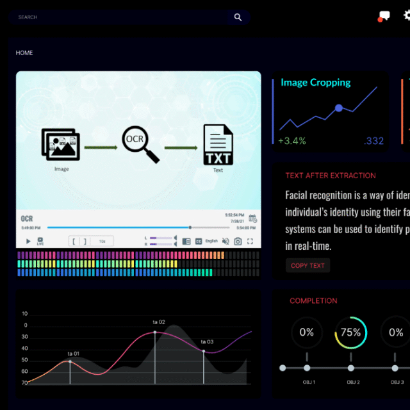Click the OCR title in player

coord(27,218)
